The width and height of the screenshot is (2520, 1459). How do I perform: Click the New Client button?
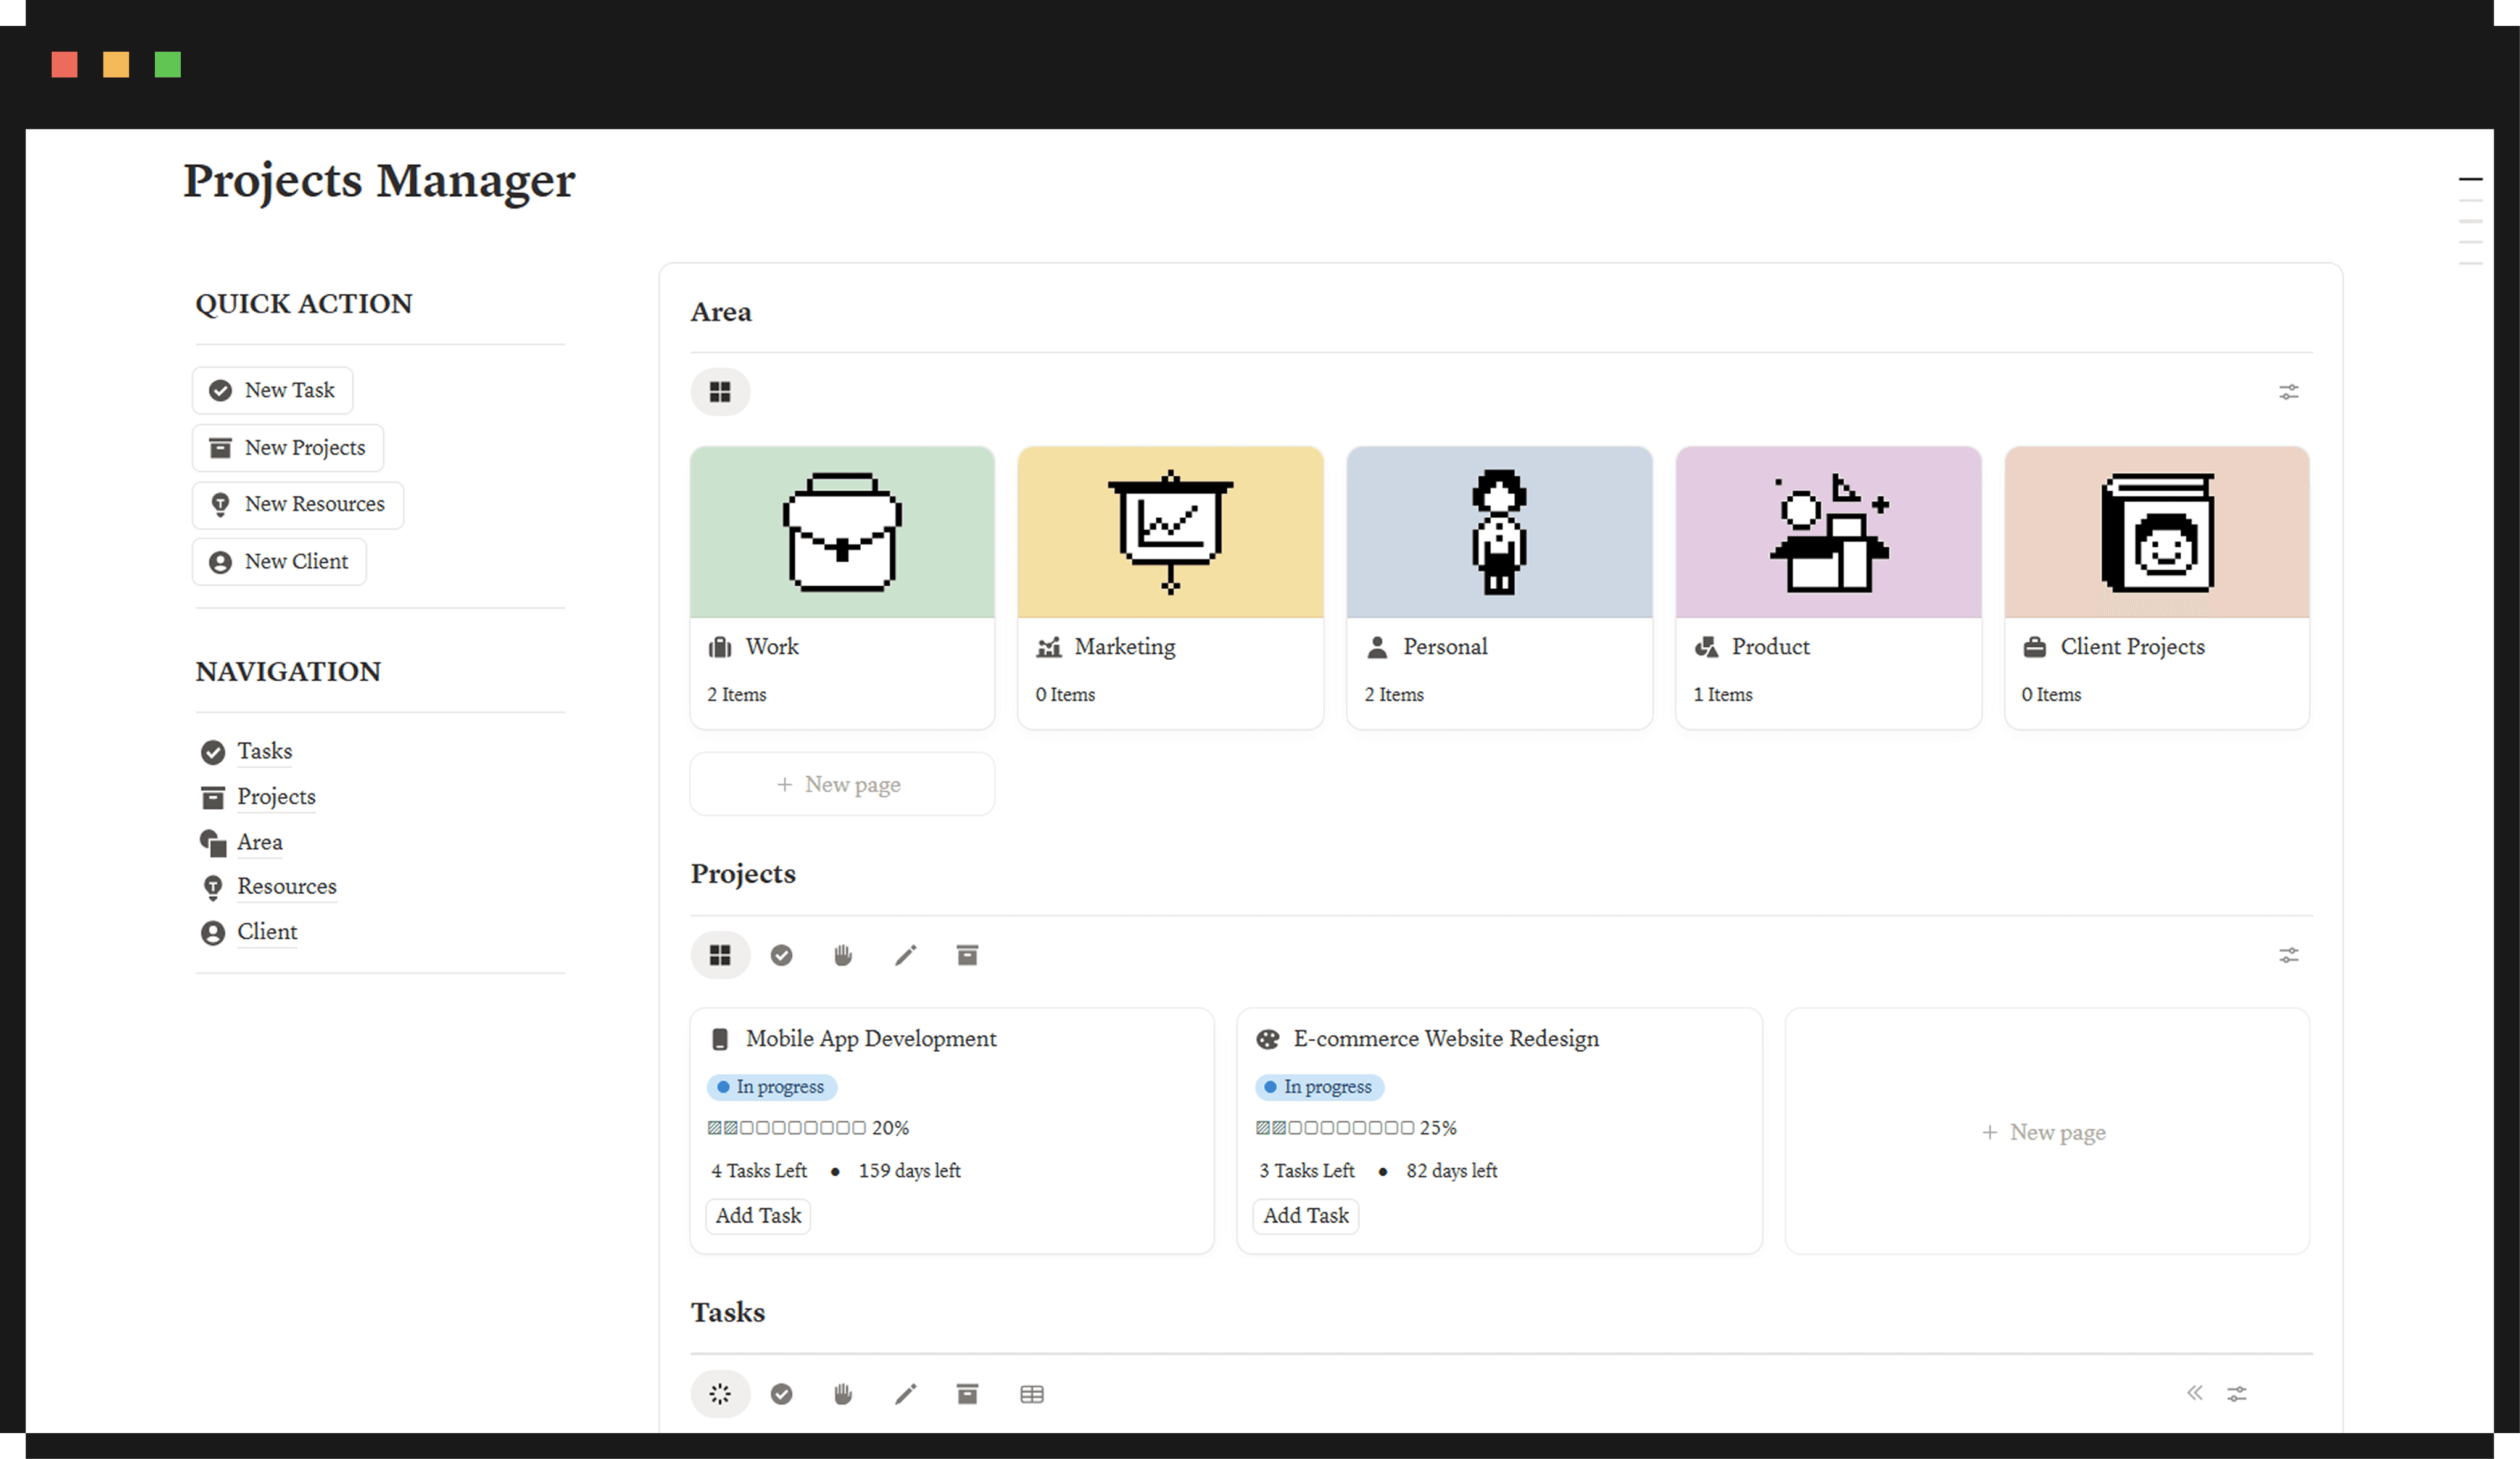(279, 561)
